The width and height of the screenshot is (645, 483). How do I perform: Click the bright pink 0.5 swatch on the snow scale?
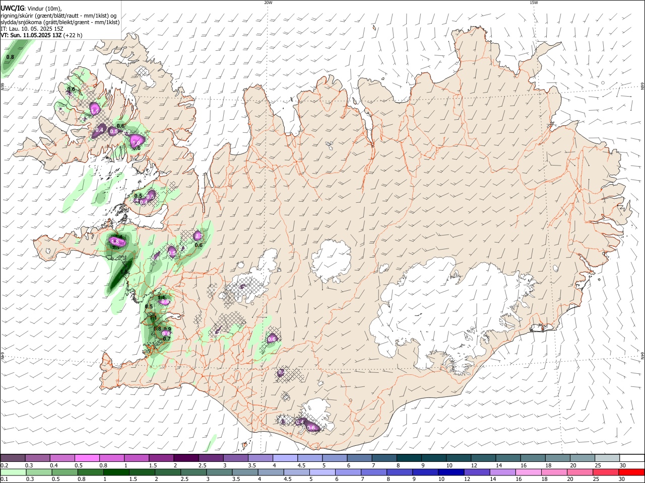[87, 458]
